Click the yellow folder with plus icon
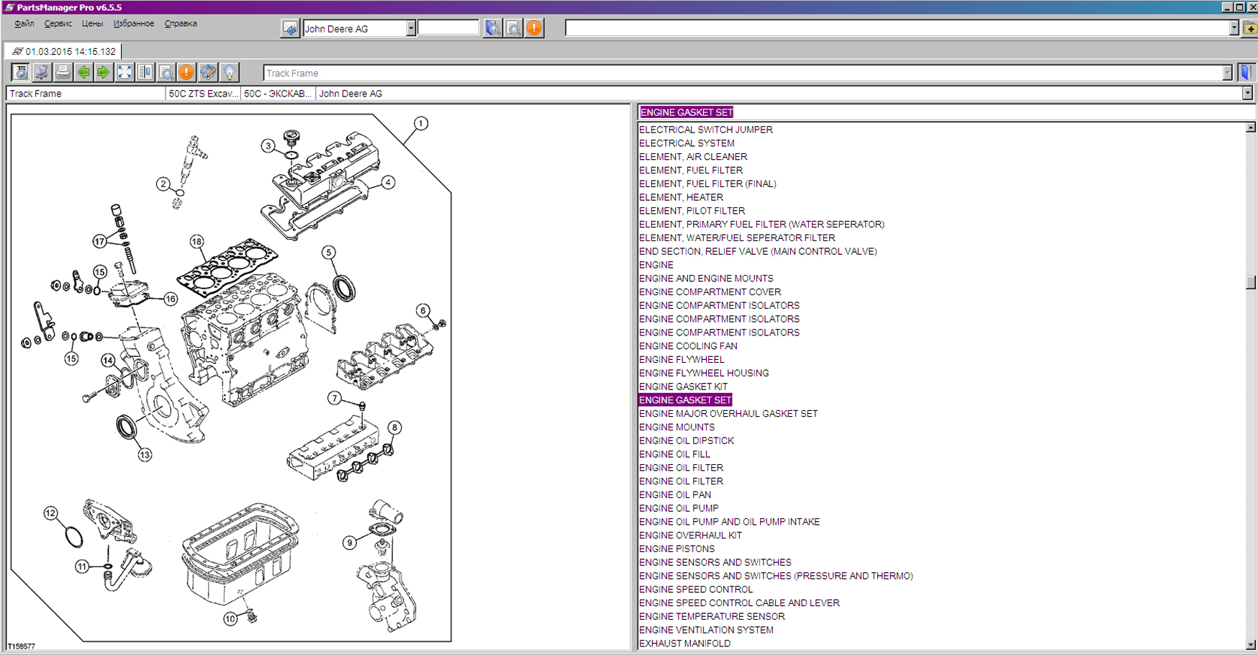This screenshot has height=655, width=1258. point(1250,28)
